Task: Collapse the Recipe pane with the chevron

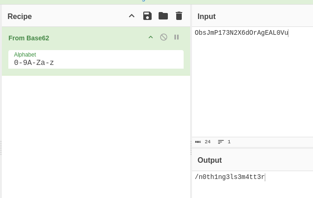Action: point(132,16)
